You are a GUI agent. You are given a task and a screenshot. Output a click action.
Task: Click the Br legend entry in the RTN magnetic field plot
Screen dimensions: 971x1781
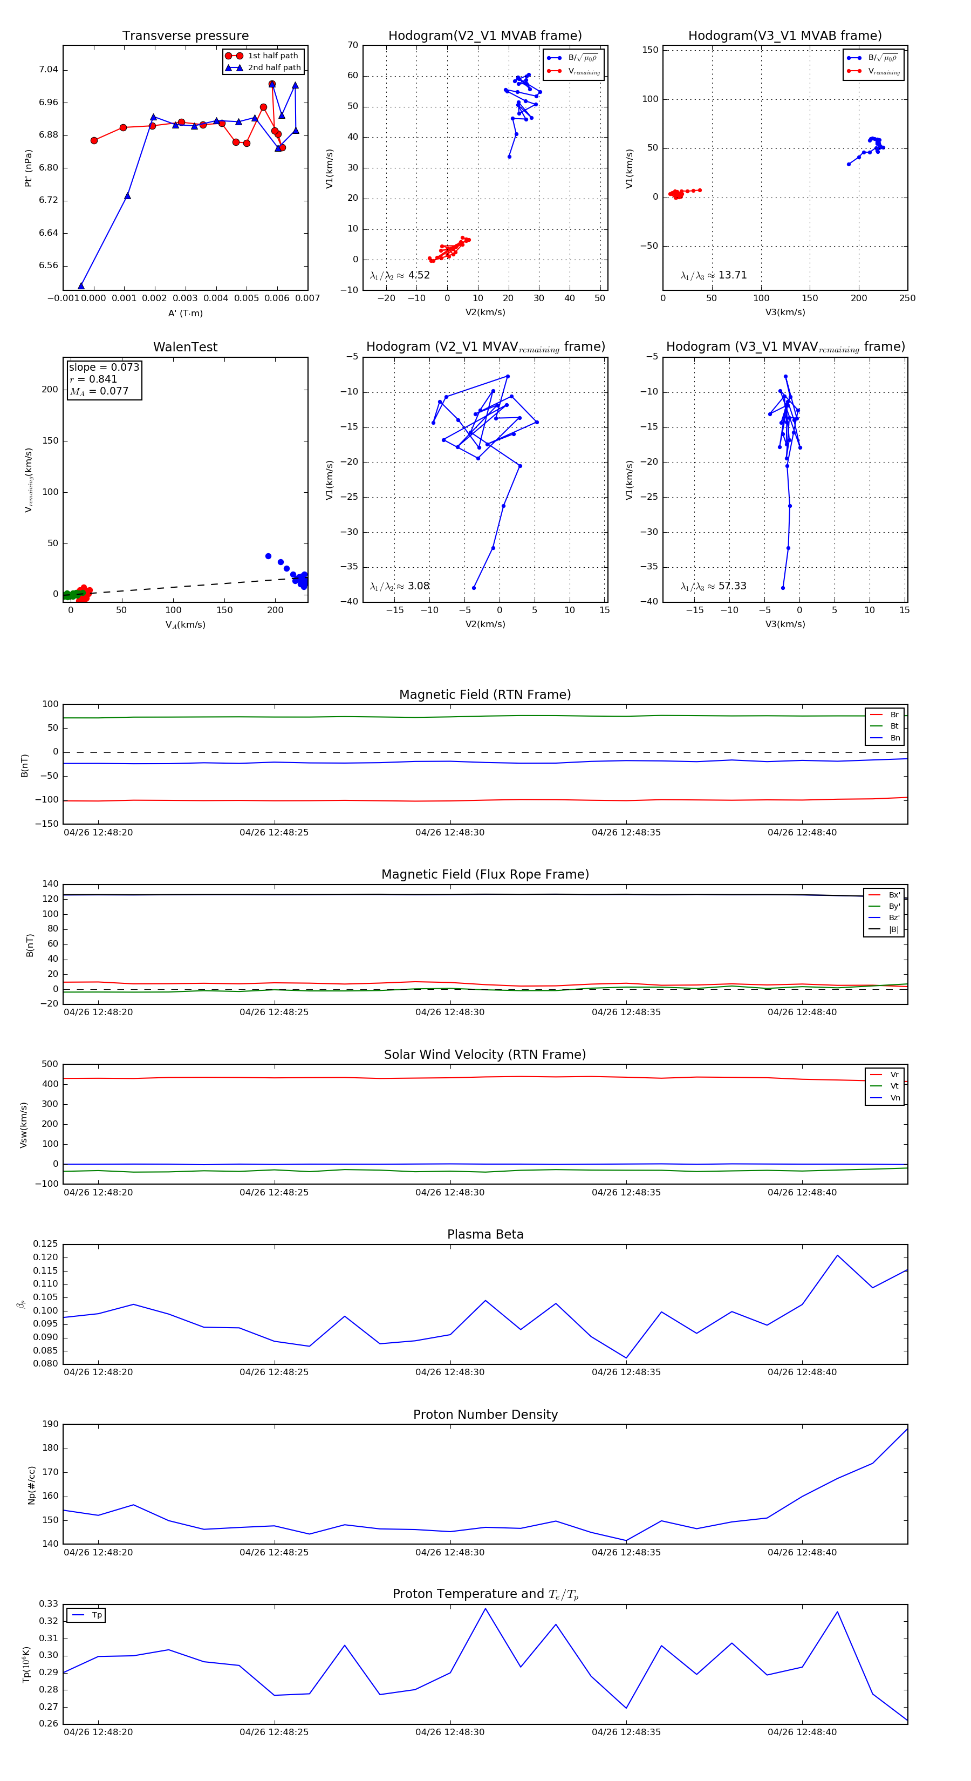(x=885, y=715)
